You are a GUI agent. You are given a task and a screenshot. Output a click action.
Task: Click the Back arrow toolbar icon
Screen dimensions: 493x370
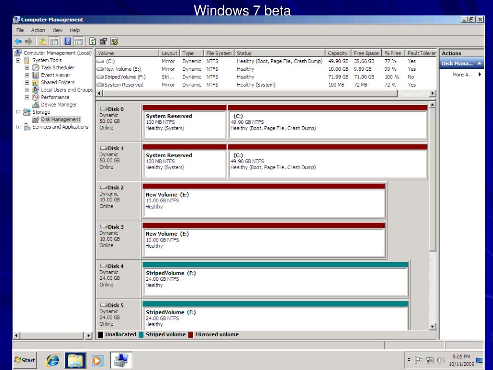tap(18, 41)
